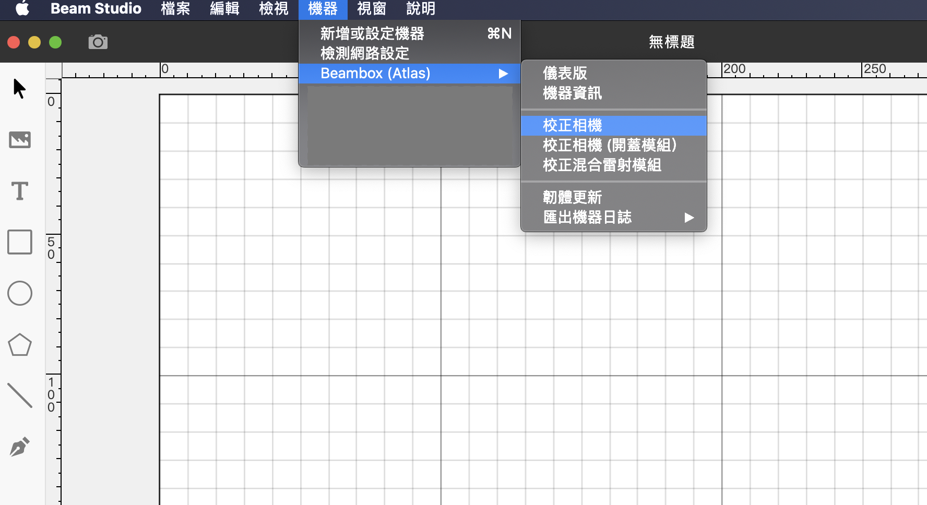Close the open 機器 menu
Image resolution: width=927 pixels, height=505 pixels.
point(323,9)
